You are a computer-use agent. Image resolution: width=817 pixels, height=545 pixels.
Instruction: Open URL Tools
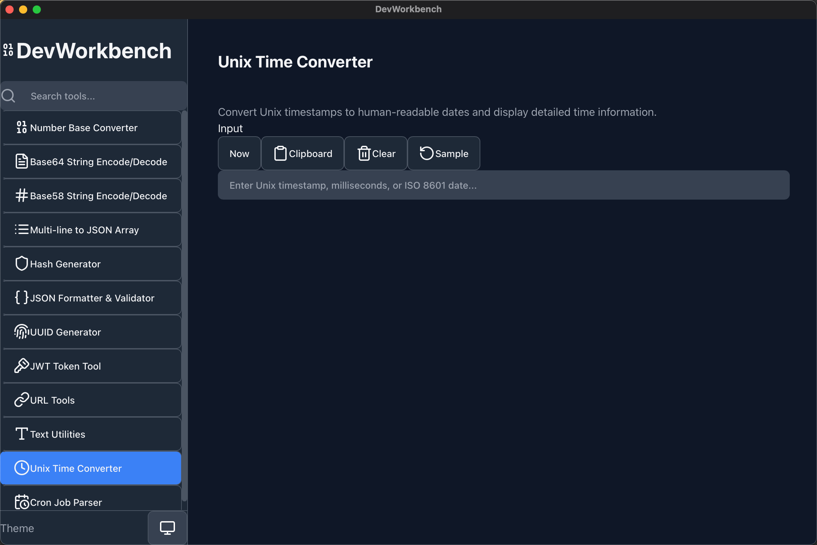pos(91,400)
